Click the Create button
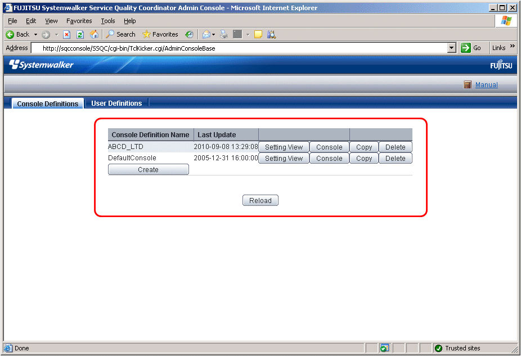The width and height of the screenshot is (521, 356). [148, 169]
